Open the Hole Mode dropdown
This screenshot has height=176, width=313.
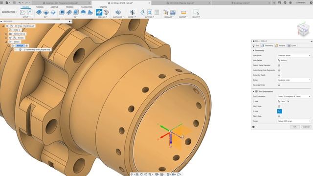tap(294, 55)
